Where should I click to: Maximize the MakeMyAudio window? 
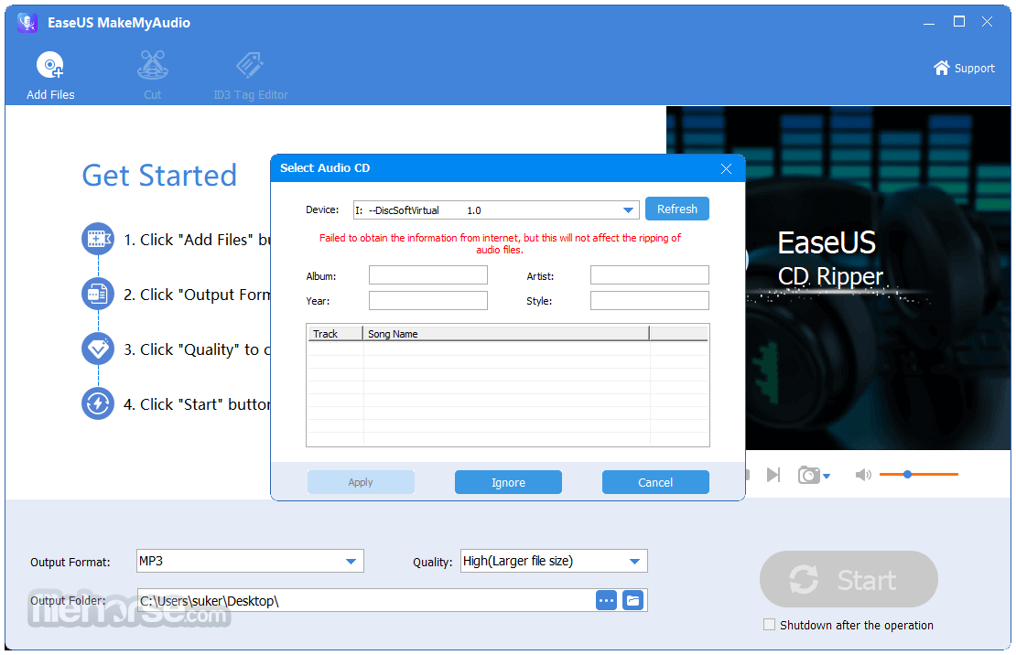coord(959,21)
